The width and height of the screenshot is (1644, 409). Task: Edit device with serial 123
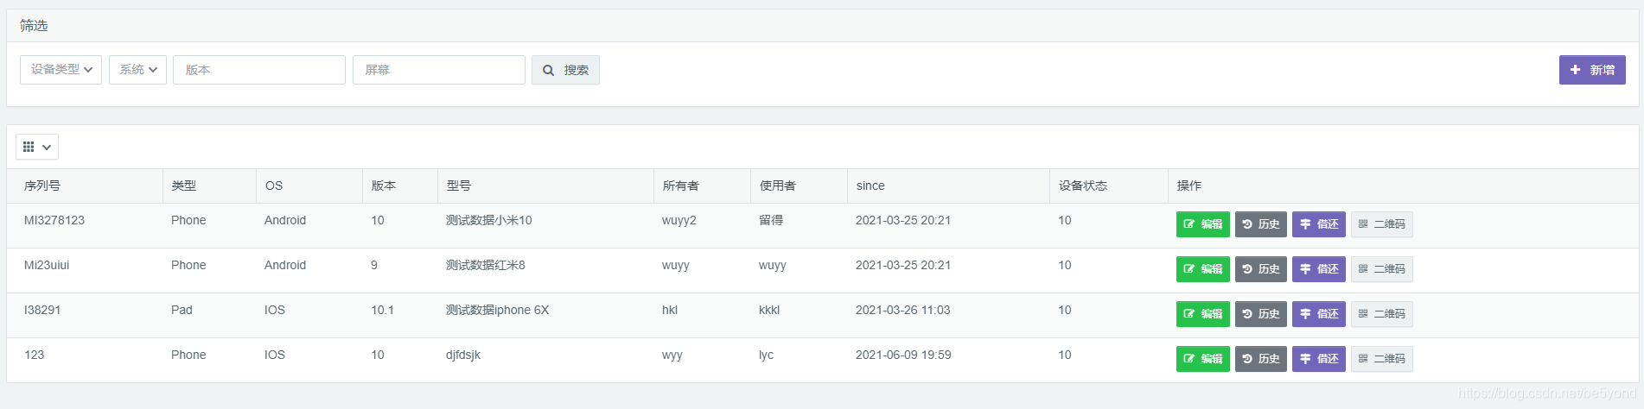click(1202, 359)
